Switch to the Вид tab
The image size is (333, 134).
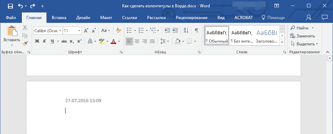click(x=221, y=18)
